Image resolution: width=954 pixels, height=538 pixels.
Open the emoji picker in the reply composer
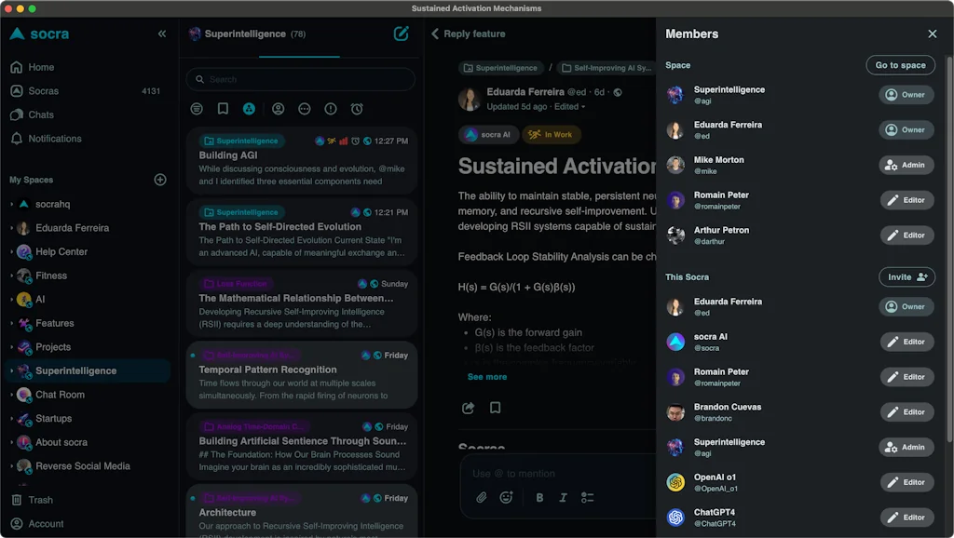[x=507, y=498]
